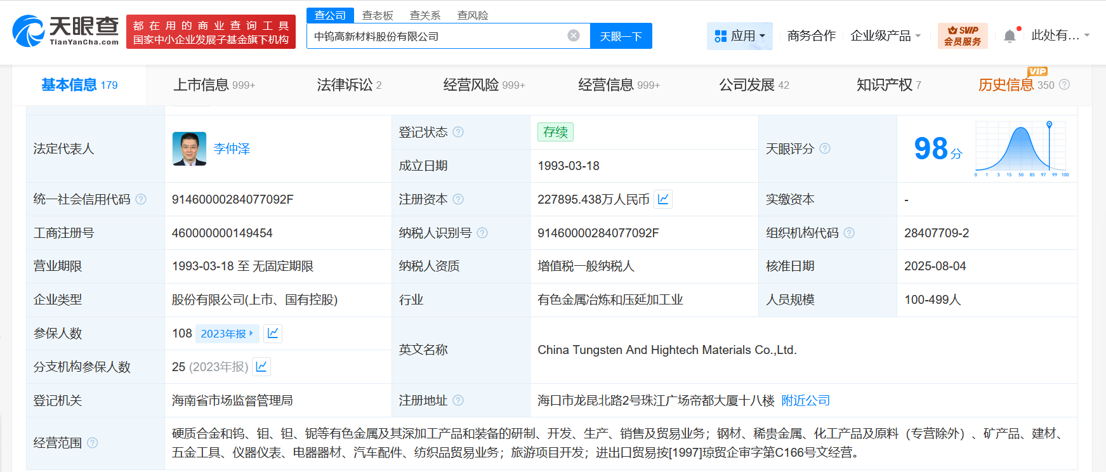Clear the search box text

(x=573, y=36)
